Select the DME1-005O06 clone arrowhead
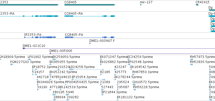Screen dimensions: 215x101 [50, 53]
